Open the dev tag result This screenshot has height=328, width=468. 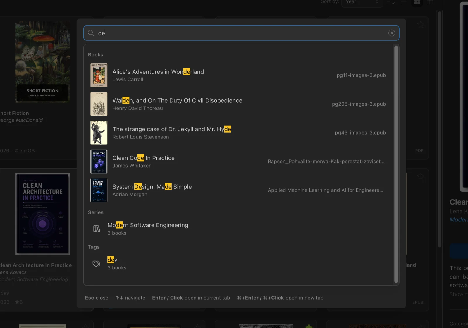pos(238,263)
